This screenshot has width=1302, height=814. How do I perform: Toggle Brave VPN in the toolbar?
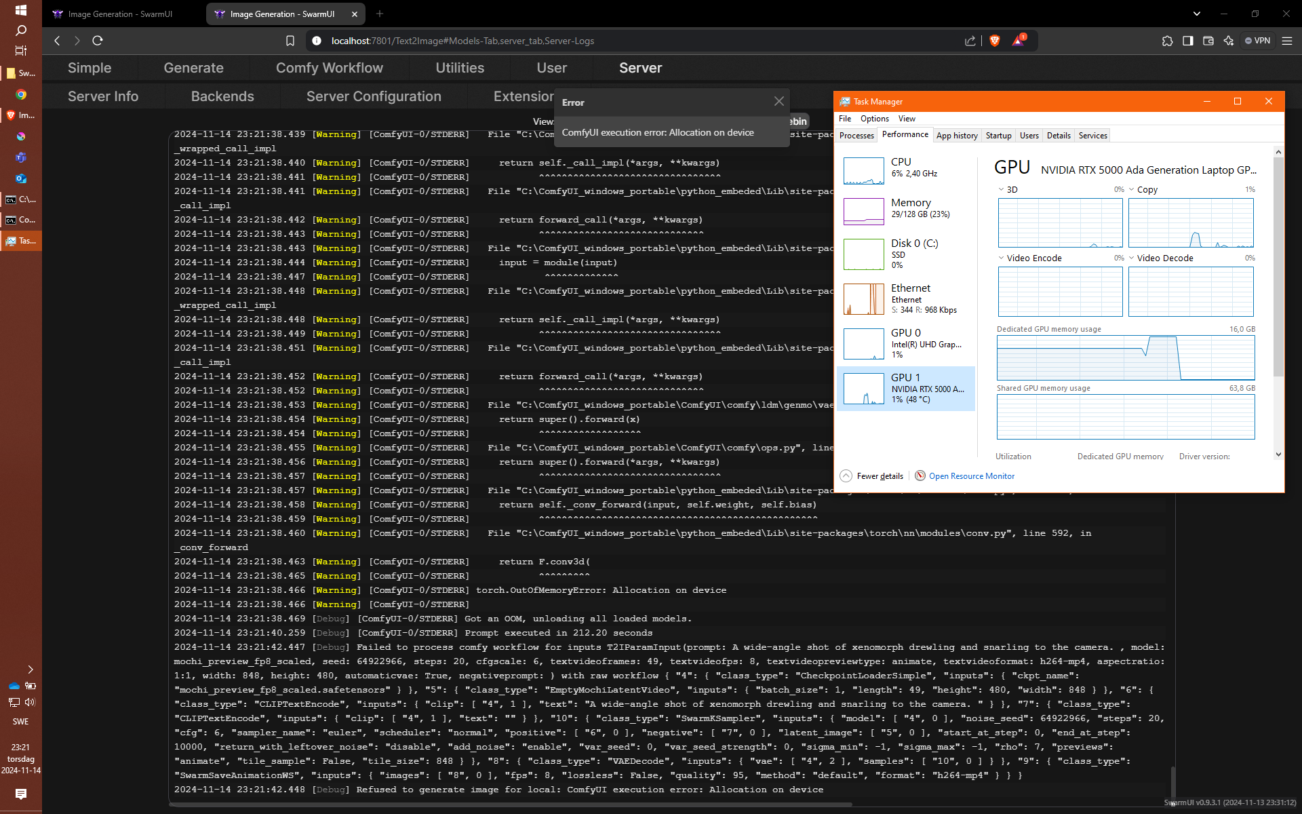pos(1258,41)
